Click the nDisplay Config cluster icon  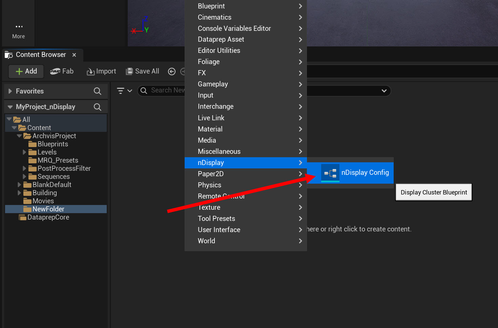(330, 173)
